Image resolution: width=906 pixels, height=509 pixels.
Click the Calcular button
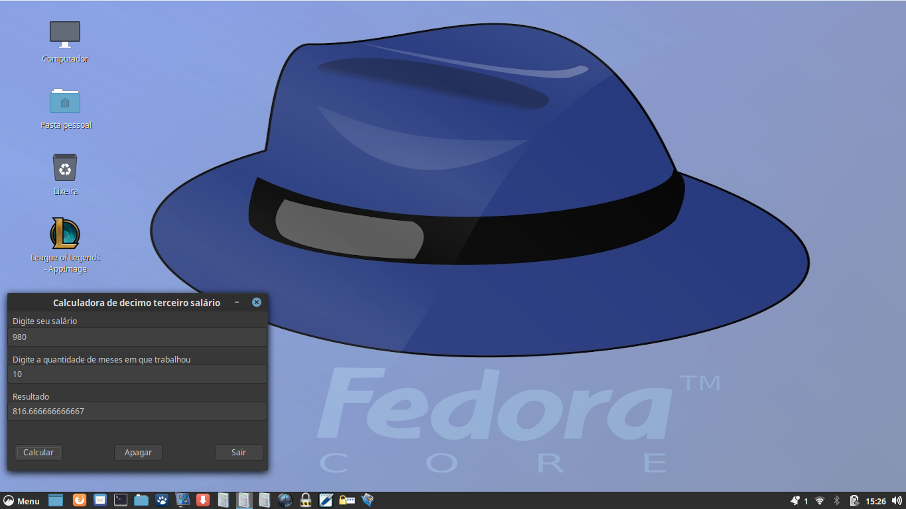pos(38,452)
